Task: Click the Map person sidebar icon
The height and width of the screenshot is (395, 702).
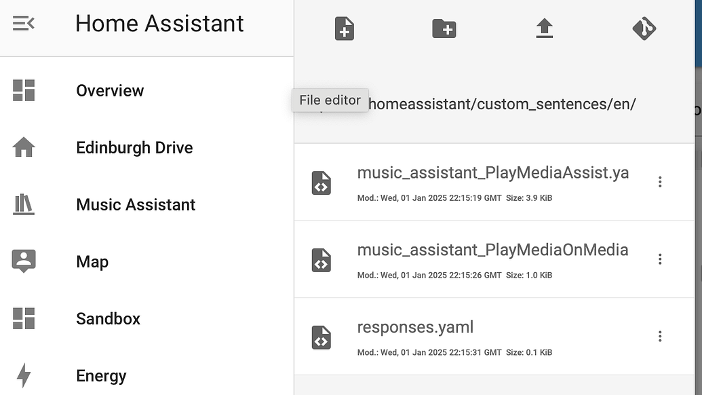Action: pyautogui.click(x=23, y=261)
